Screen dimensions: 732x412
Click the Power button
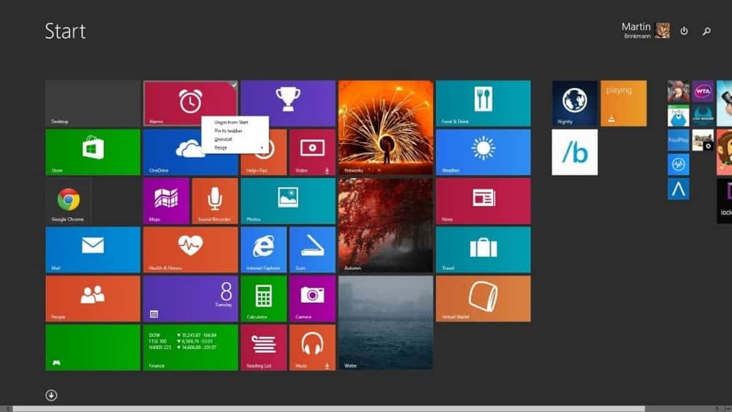683,31
